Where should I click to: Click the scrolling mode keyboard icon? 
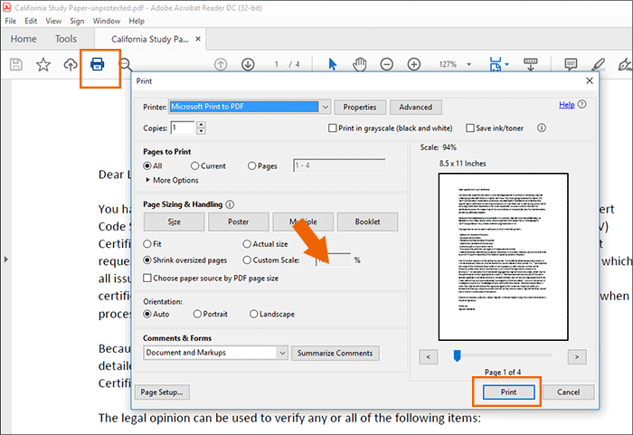[531, 64]
